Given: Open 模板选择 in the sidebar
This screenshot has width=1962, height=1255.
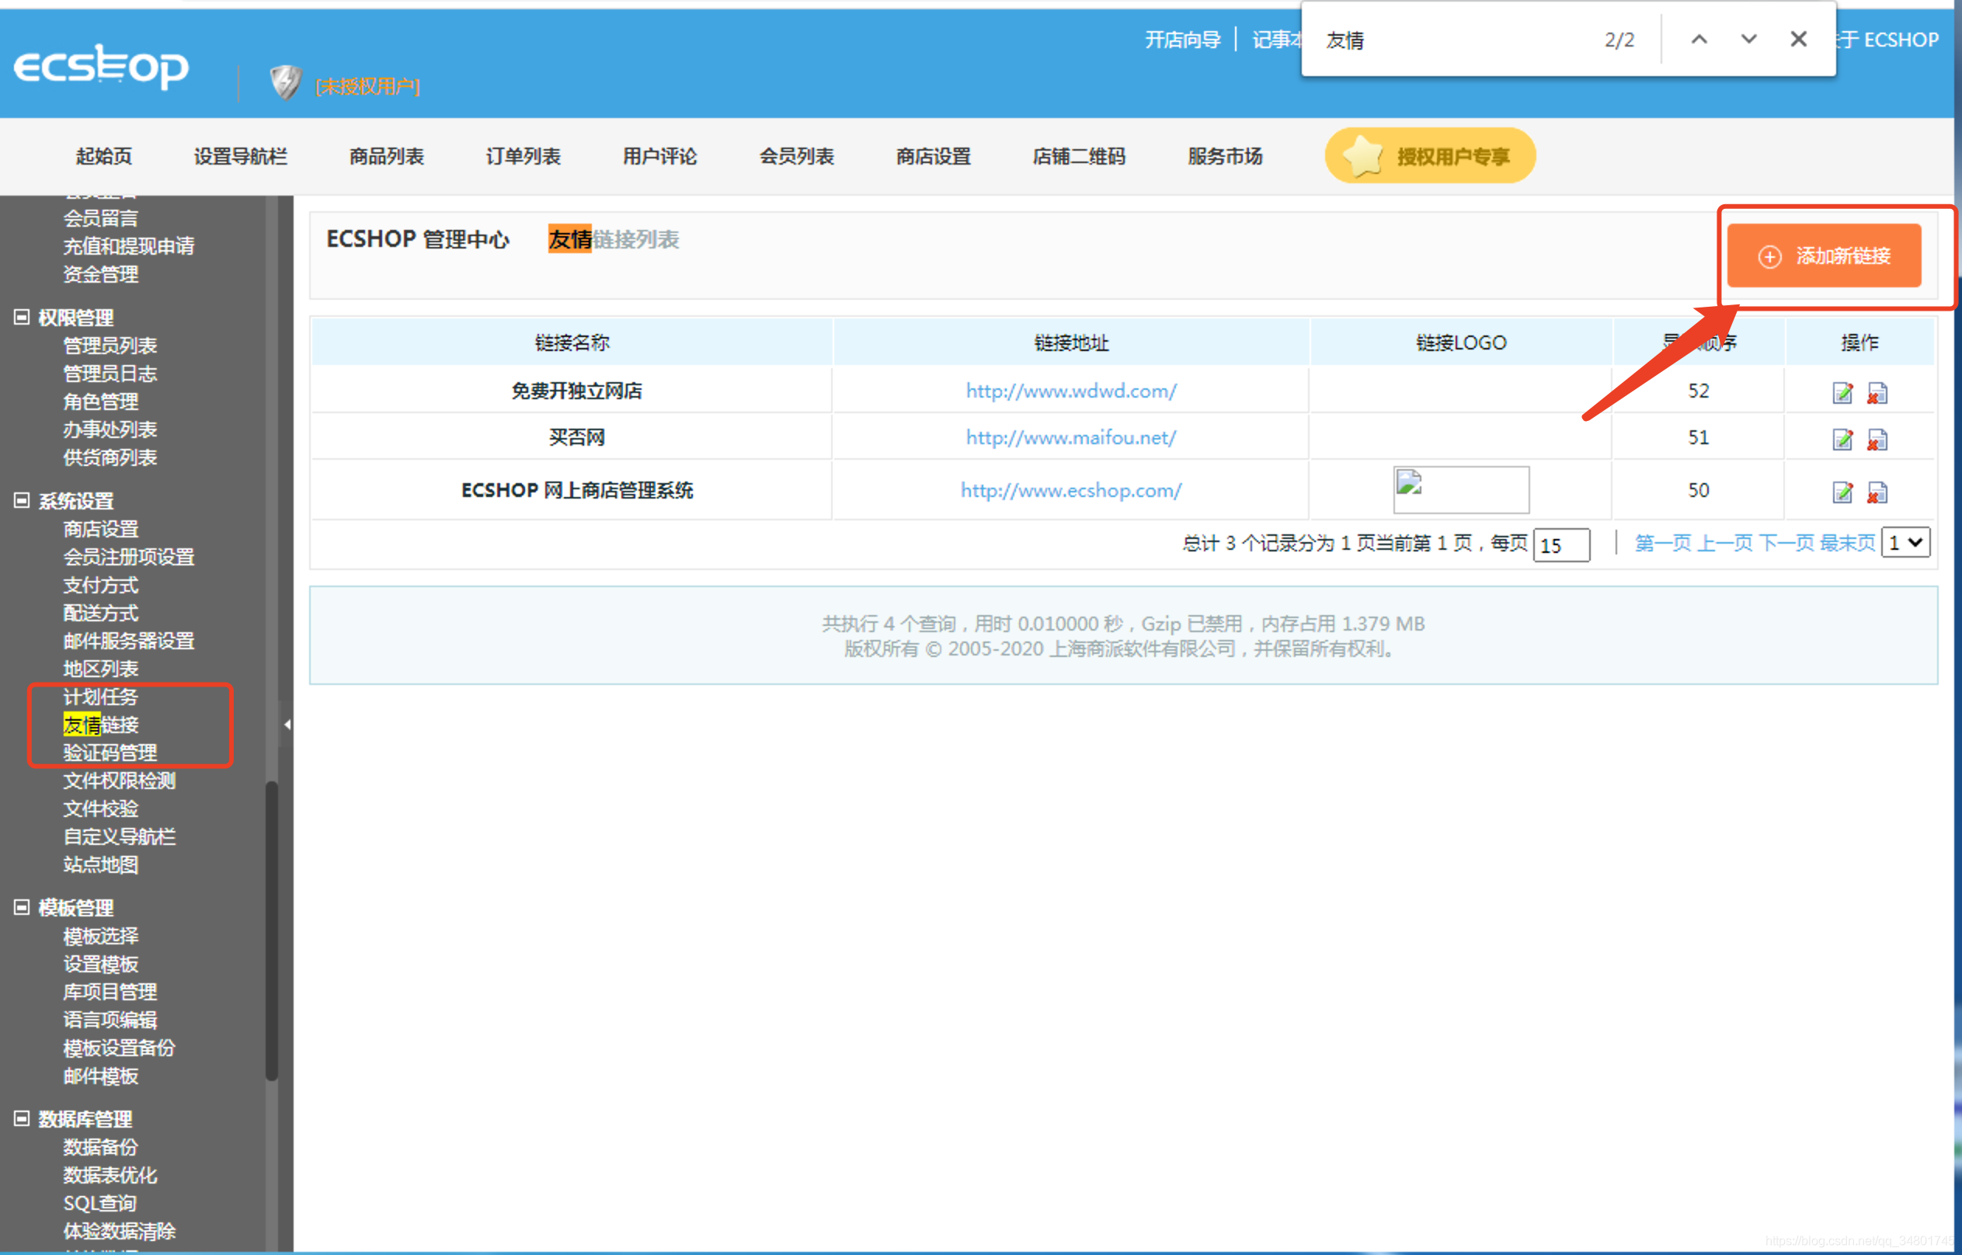Looking at the screenshot, I should coord(101,936).
